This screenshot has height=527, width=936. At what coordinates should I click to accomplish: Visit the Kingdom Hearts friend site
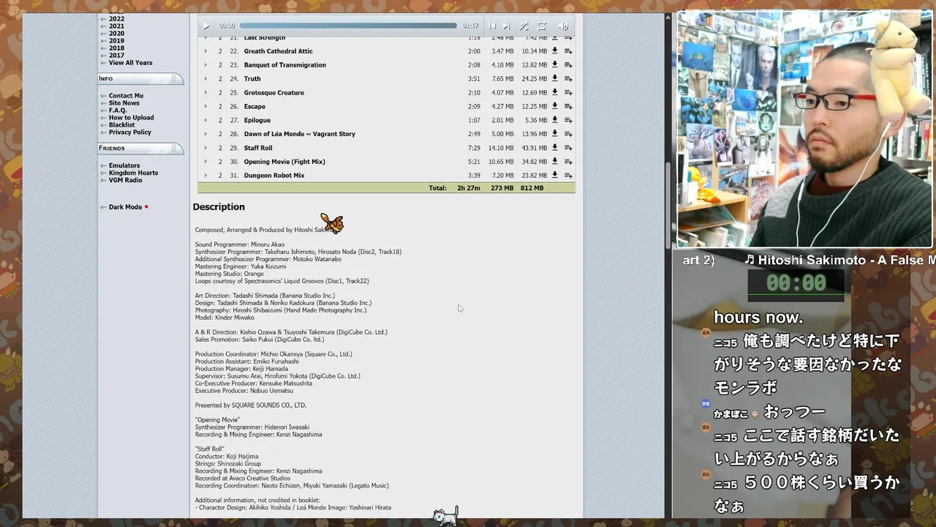[133, 173]
